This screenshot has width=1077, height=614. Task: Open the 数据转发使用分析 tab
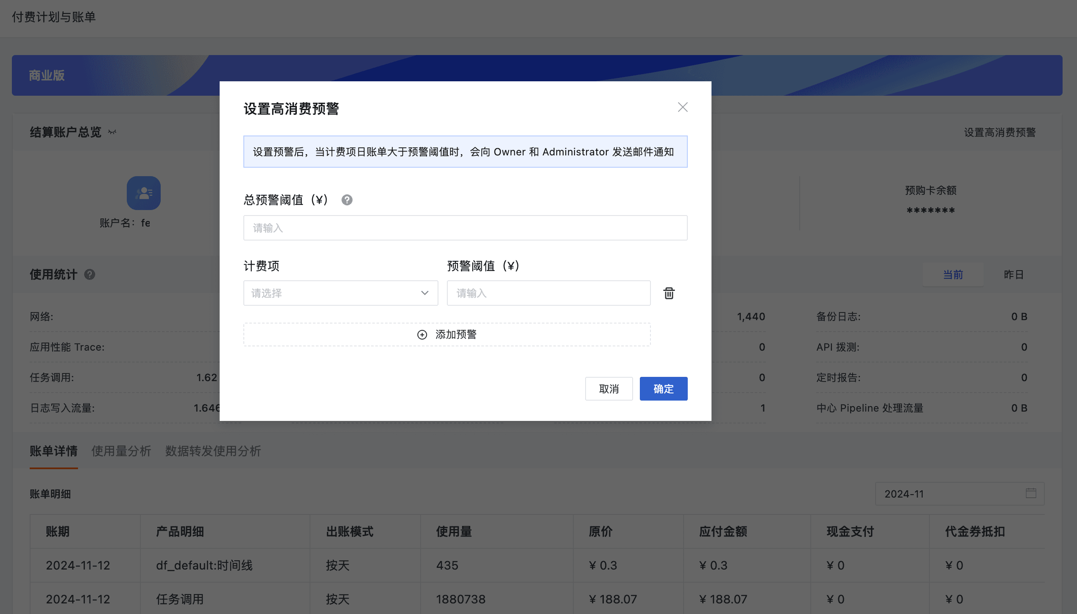(x=213, y=451)
